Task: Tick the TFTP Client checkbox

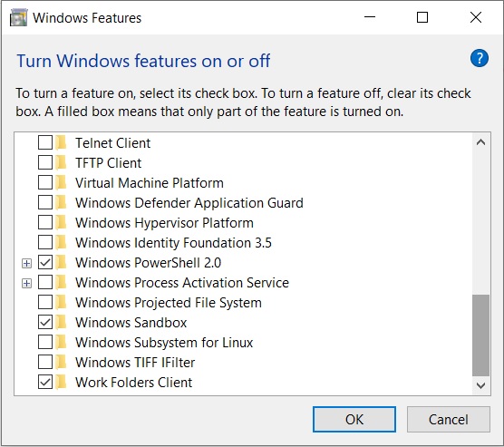Action: click(45, 162)
